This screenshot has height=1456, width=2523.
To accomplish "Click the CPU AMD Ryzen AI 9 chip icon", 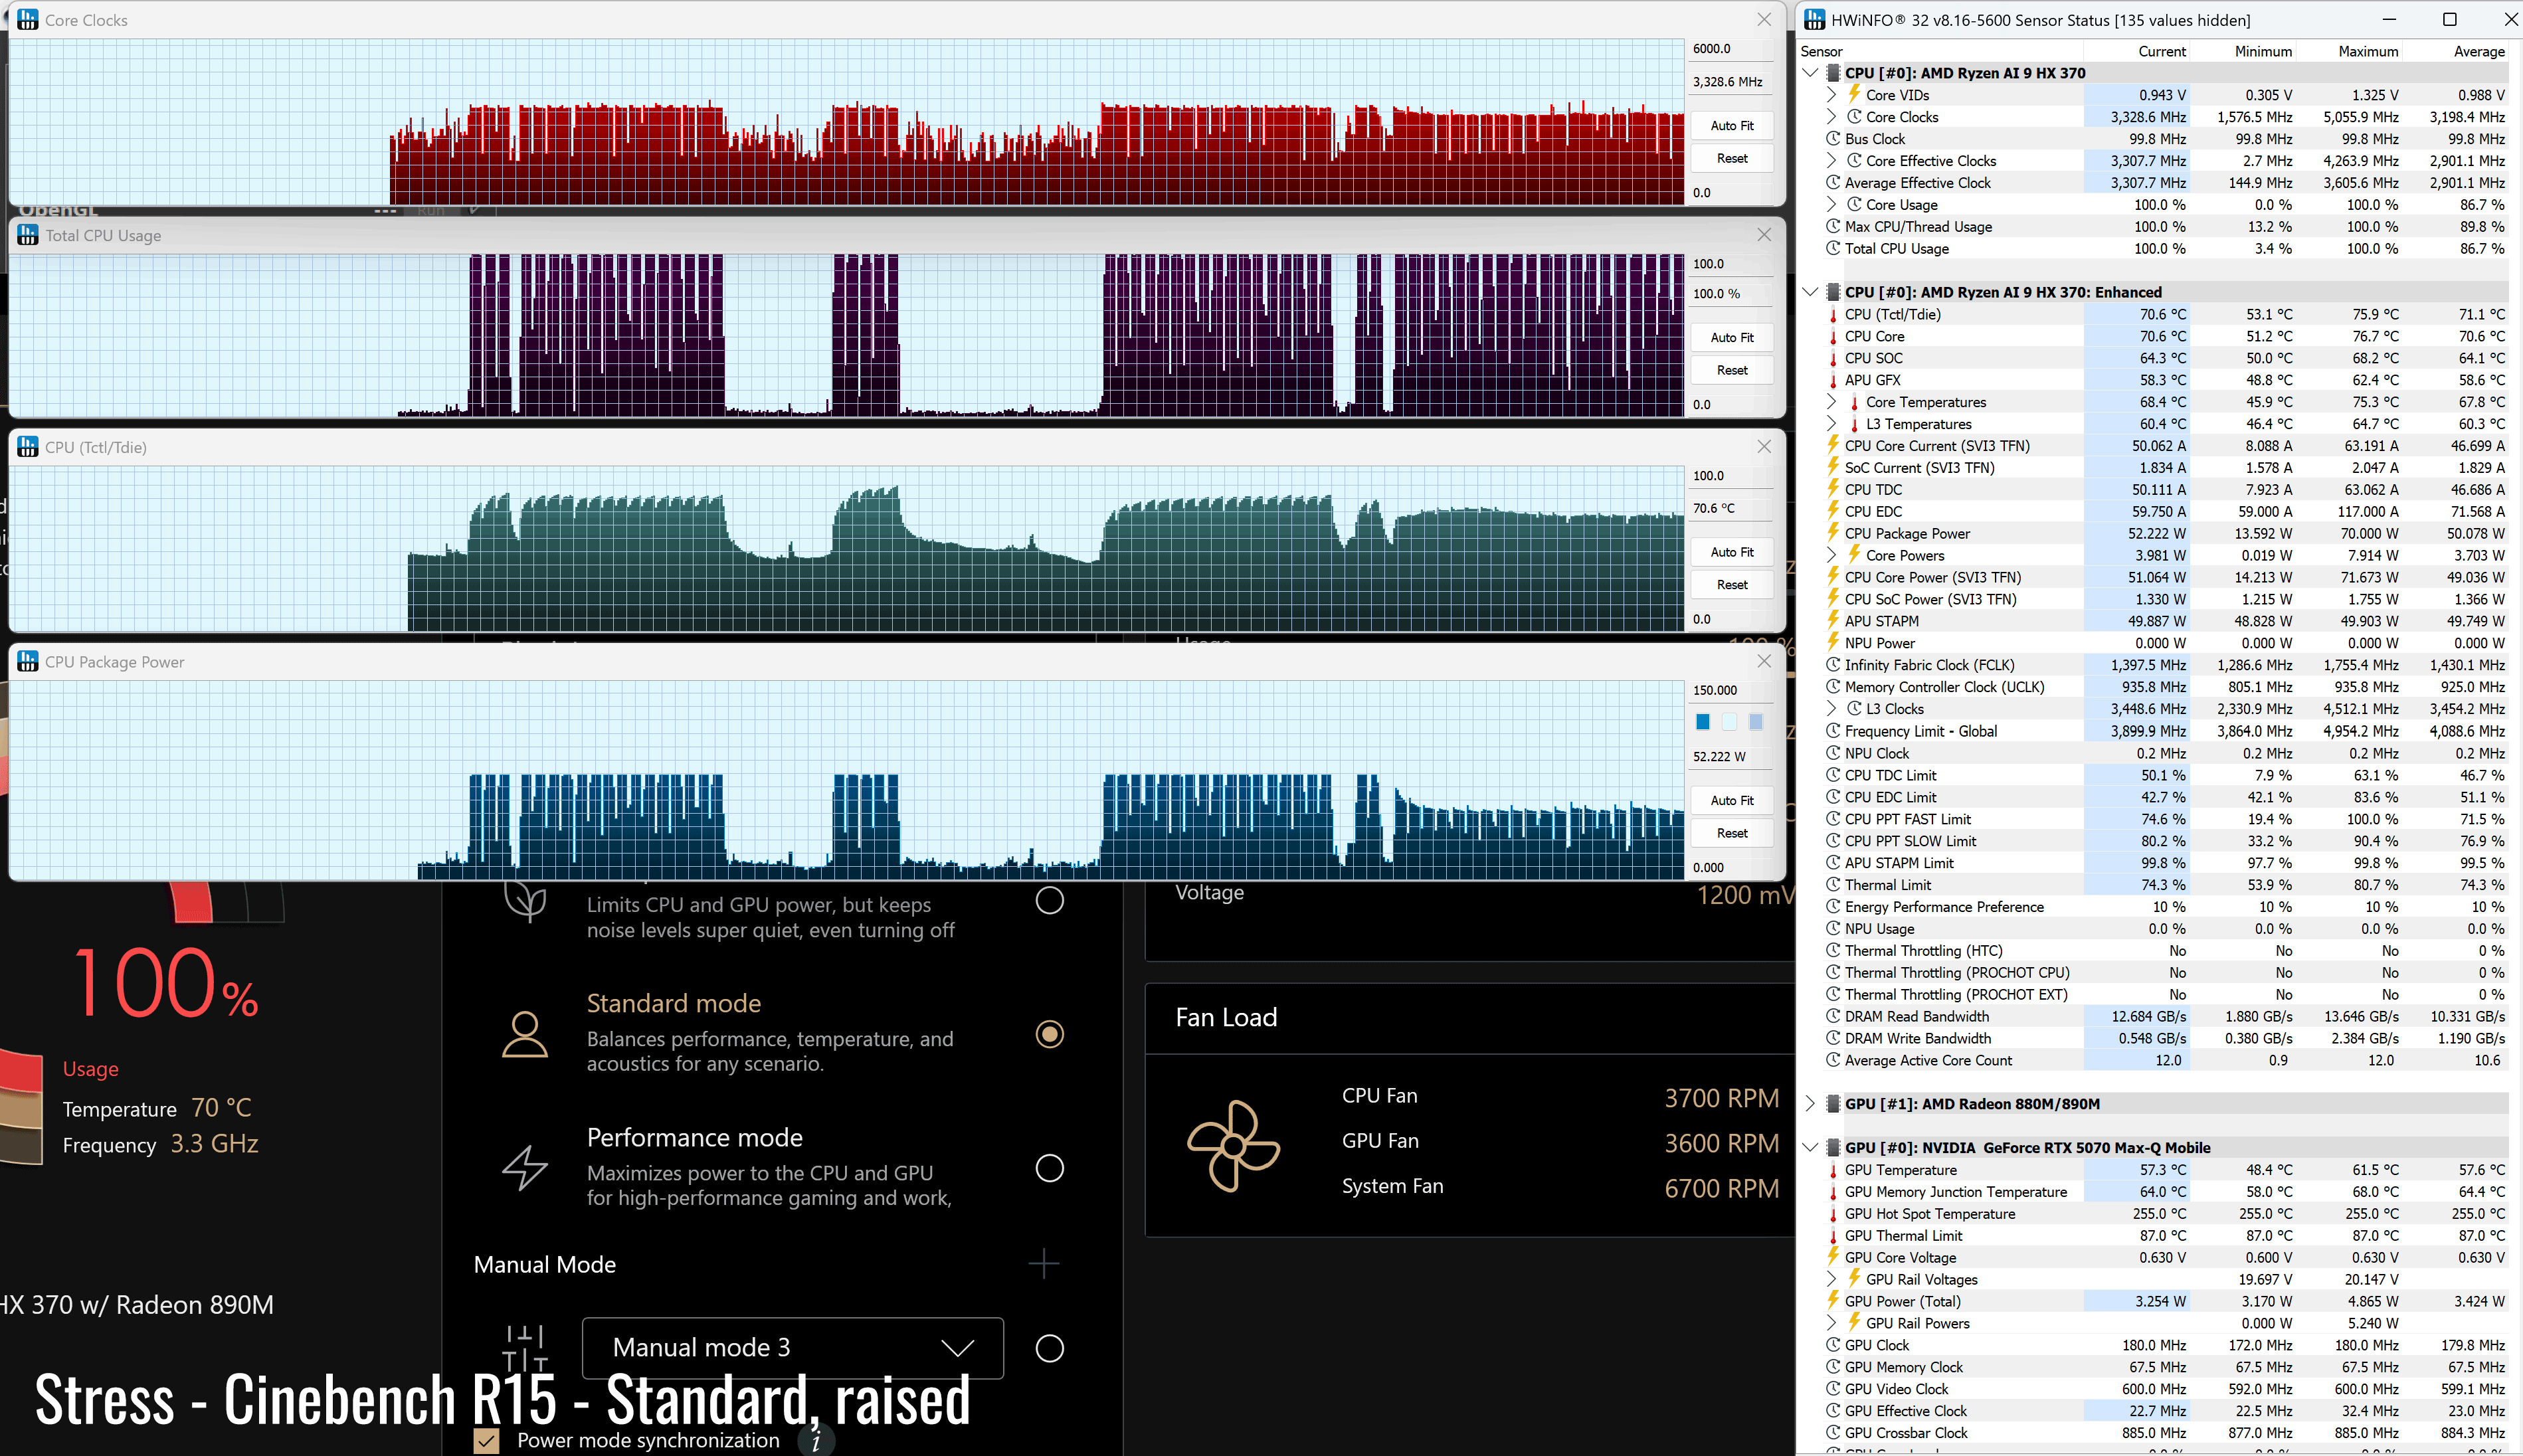I will [1833, 73].
